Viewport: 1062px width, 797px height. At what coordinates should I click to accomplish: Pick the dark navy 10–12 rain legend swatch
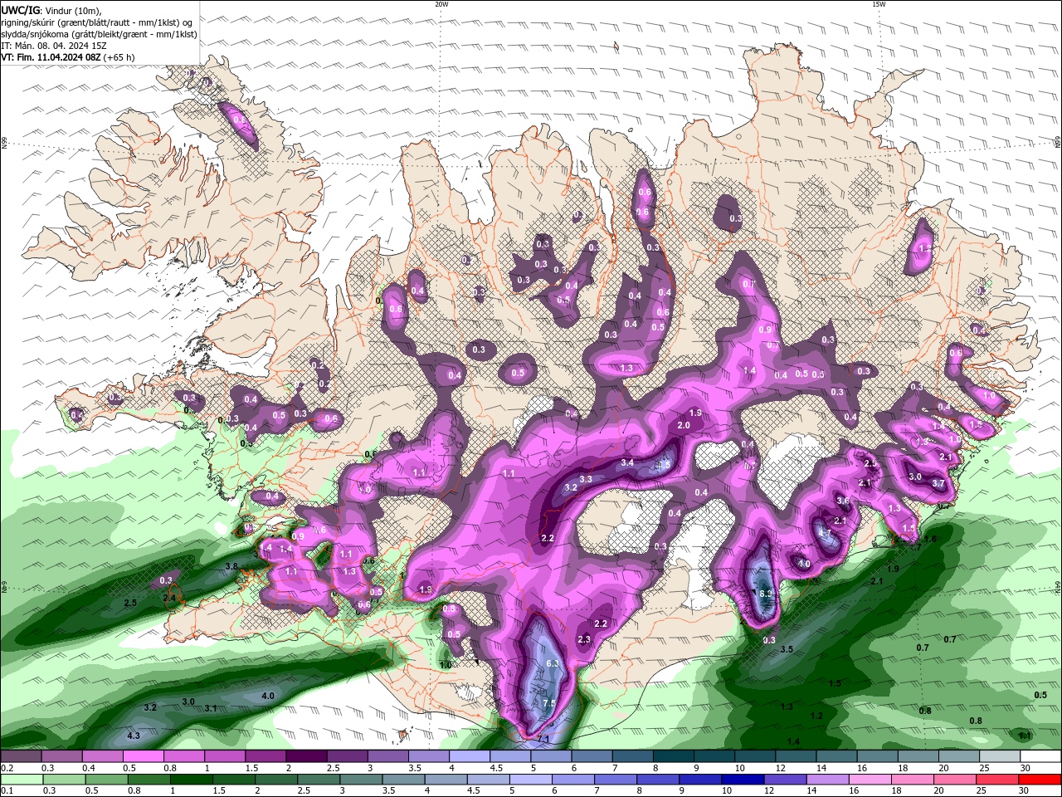click(742, 780)
